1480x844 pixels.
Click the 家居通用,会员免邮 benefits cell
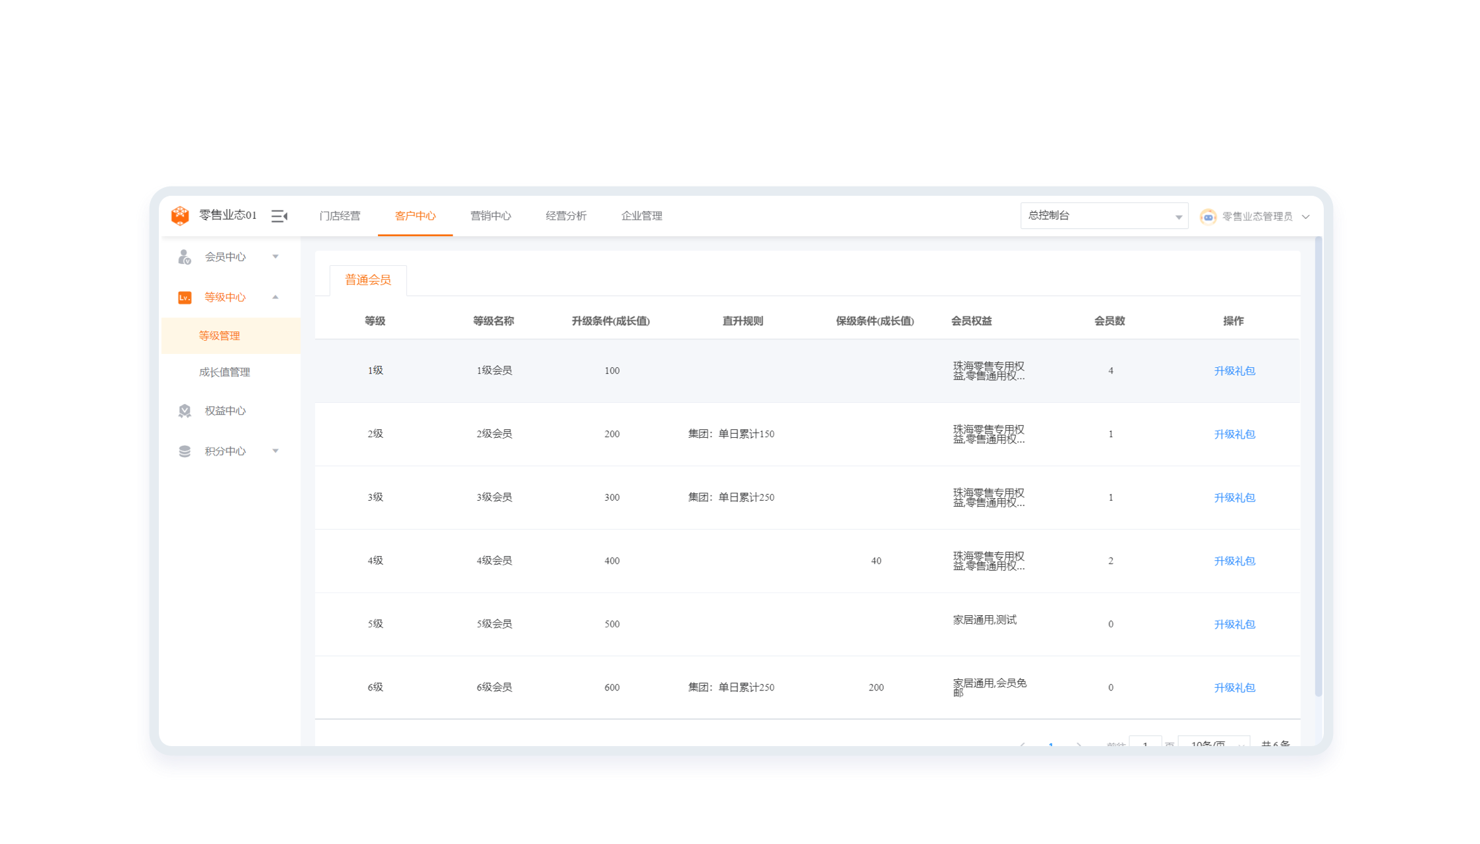click(x=990, y=687)
